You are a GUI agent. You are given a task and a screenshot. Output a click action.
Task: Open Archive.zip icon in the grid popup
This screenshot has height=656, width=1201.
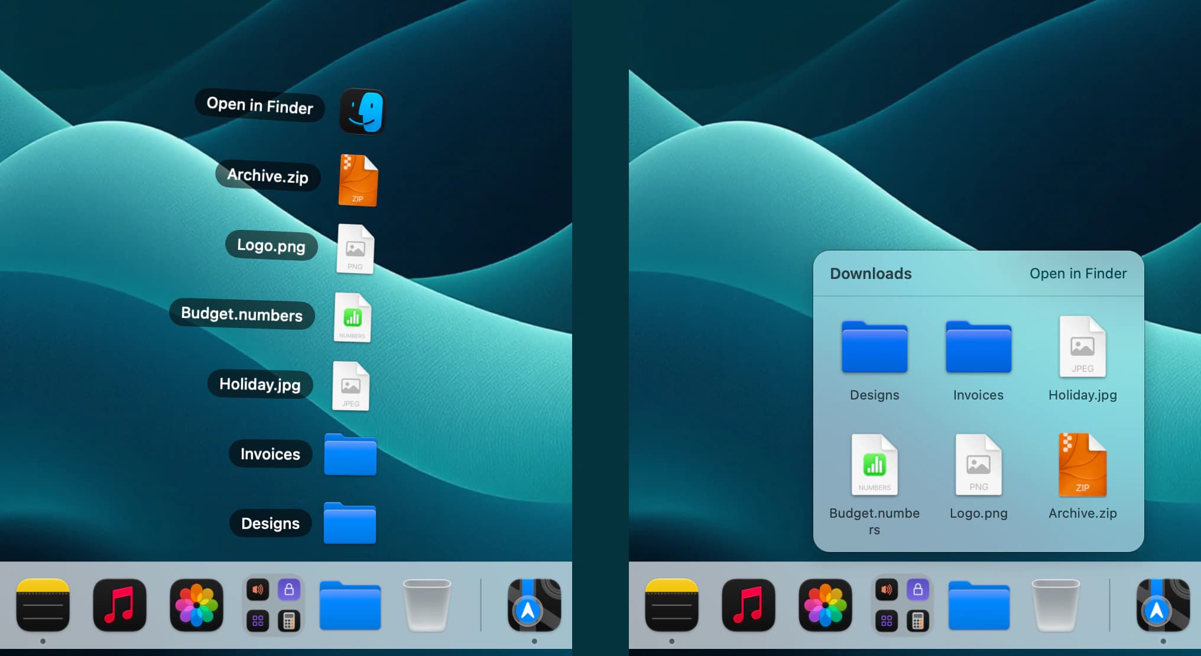(x=1083, y=465)
